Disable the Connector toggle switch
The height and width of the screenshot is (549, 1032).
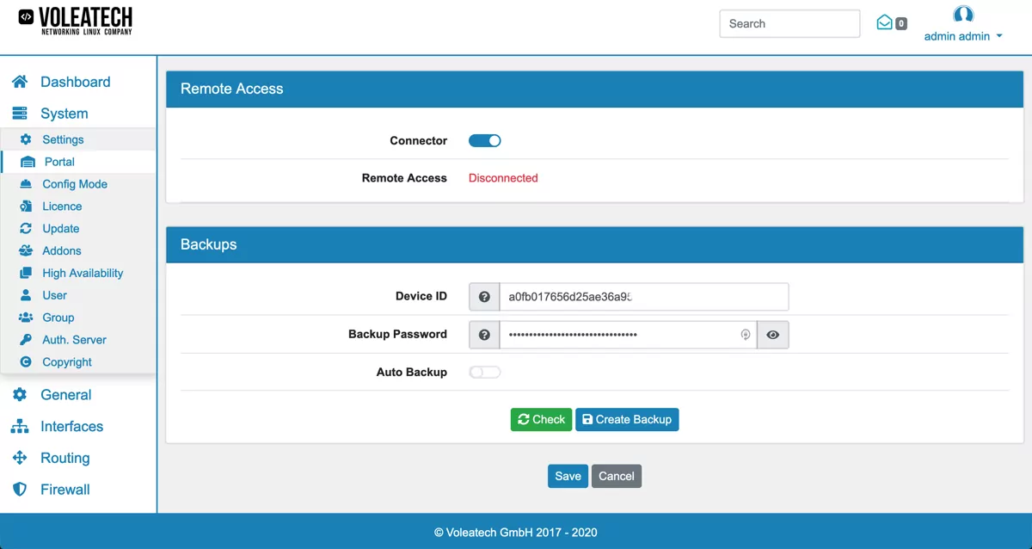coord(484,141)
